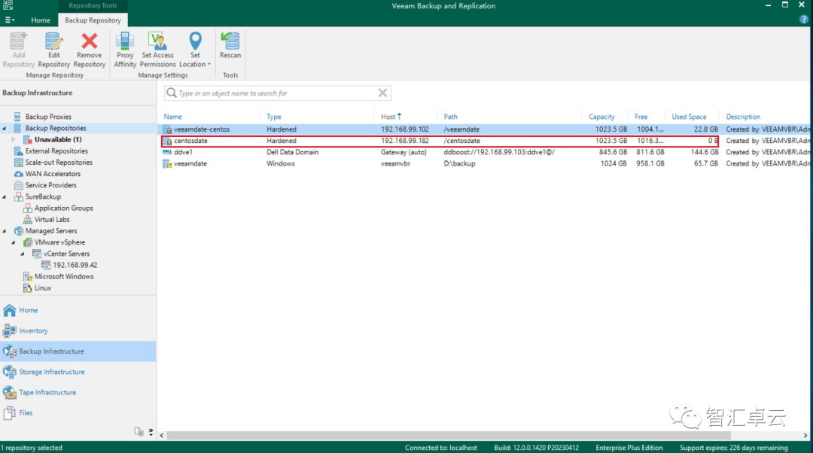Image resolution: width=813 pixels, height=453 pixels.
Task: Open the Set Location dropdown
Action: click(x=195, y=49)
